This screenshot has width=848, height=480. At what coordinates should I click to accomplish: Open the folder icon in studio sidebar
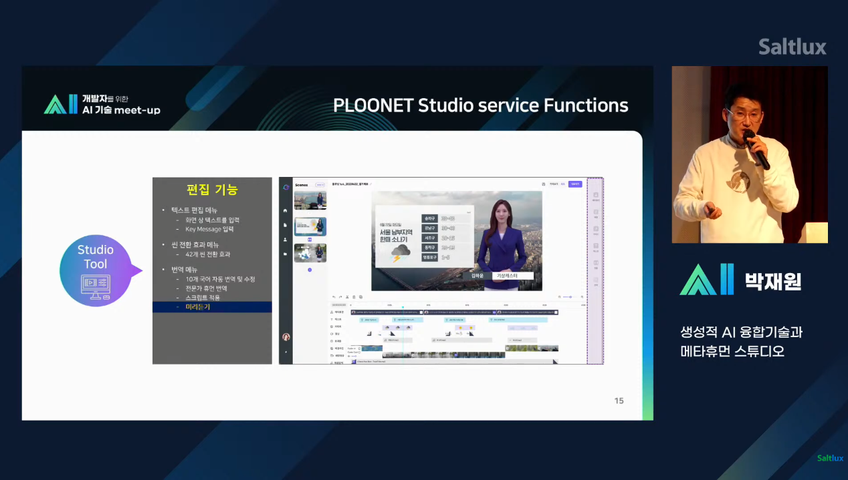286,254
